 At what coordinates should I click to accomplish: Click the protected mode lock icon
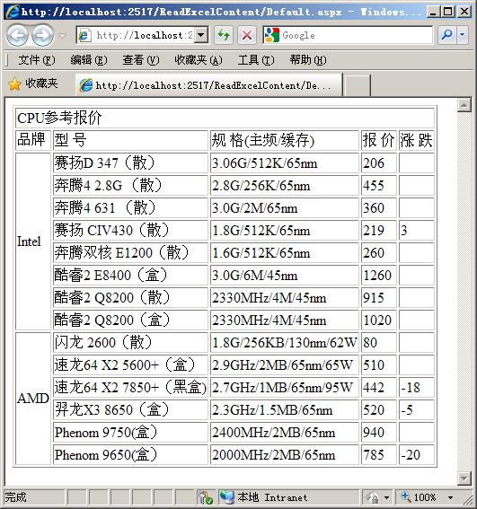[373, 497]
